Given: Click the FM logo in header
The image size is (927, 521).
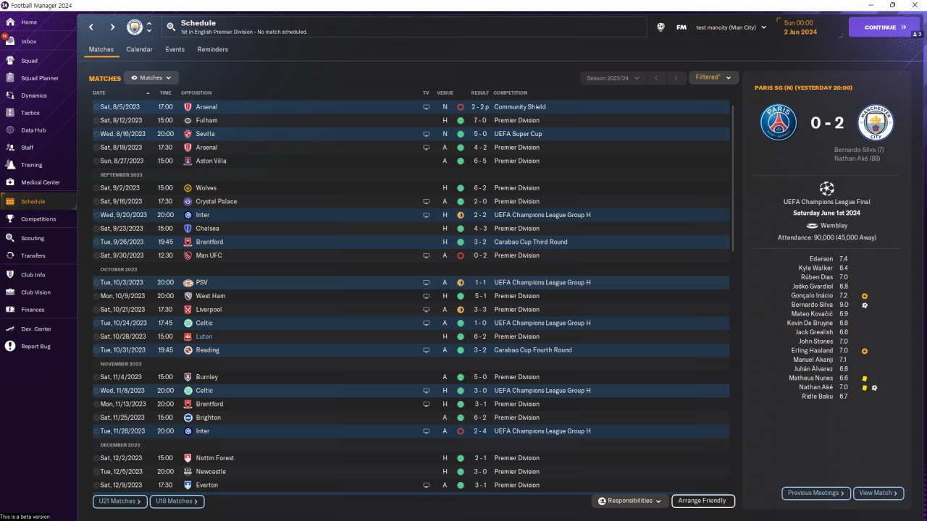Looking at the screenshot, I should (681, 27).
